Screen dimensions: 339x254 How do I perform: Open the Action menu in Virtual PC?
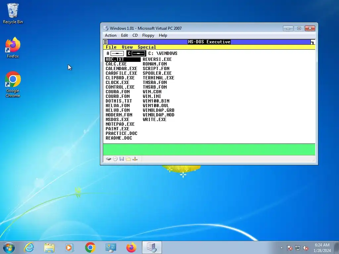pyautogui.click(x=111, y=35)
